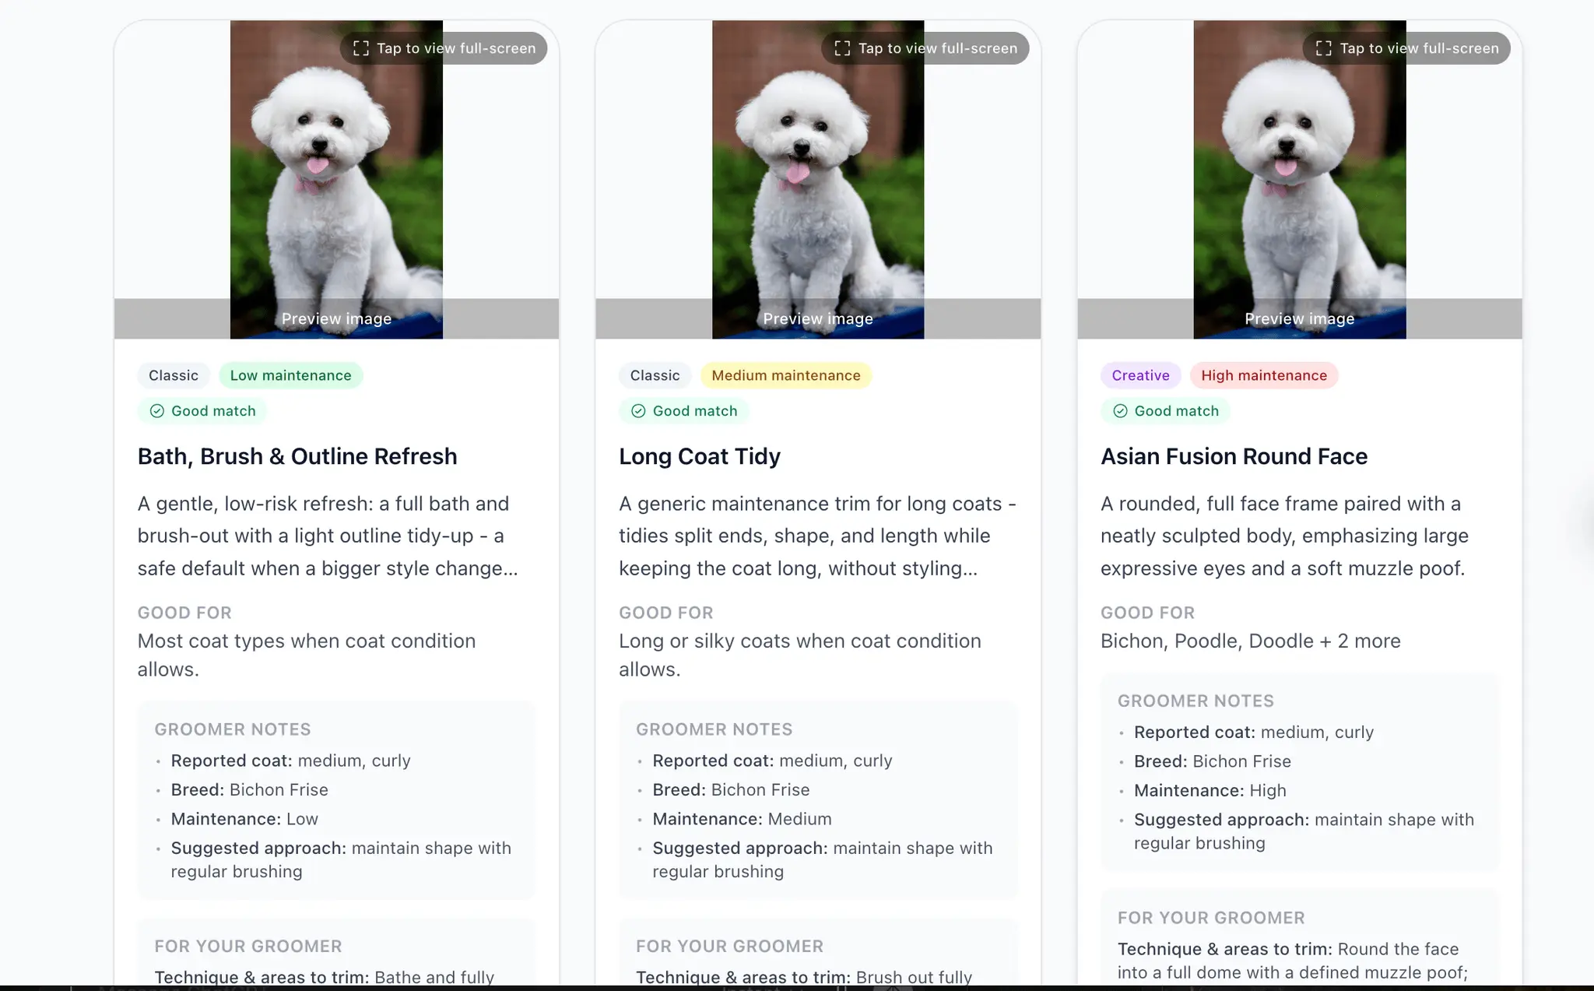Click "Most coat types when coat condition allows" text
Image resolution: width=1594 pixels, height=991 pixels.
[x=307, y=655]
